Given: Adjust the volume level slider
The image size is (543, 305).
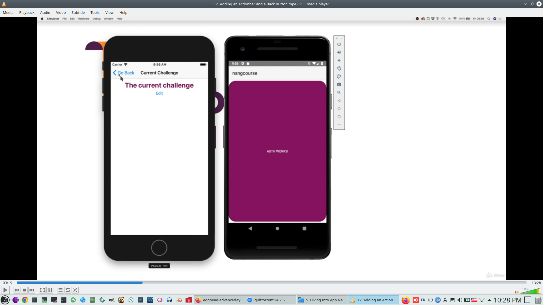Looking at the screenshot, I should tap(531, 291).
